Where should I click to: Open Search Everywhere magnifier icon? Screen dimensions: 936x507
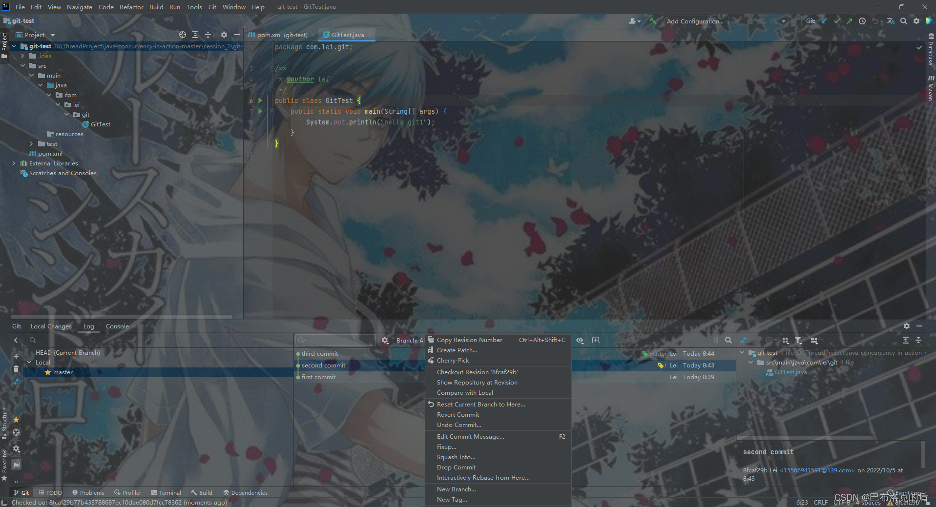coord(904,21)
